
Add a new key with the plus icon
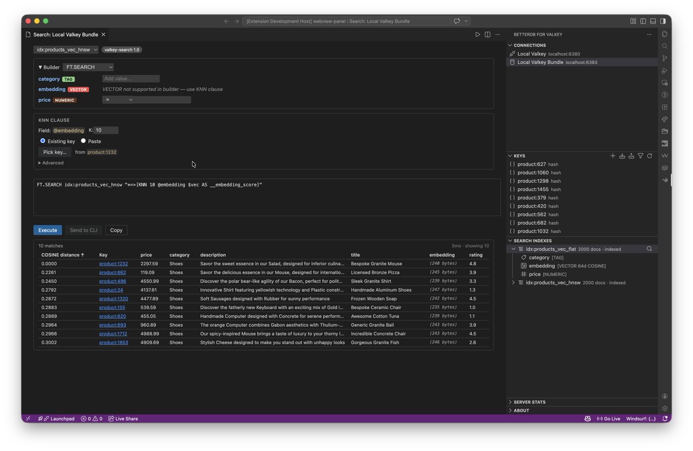pos(613,156)
